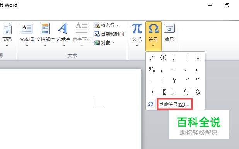The image size is (239, 149).
Task: Insert the & ampersand symbol
Action: point(198,92)
